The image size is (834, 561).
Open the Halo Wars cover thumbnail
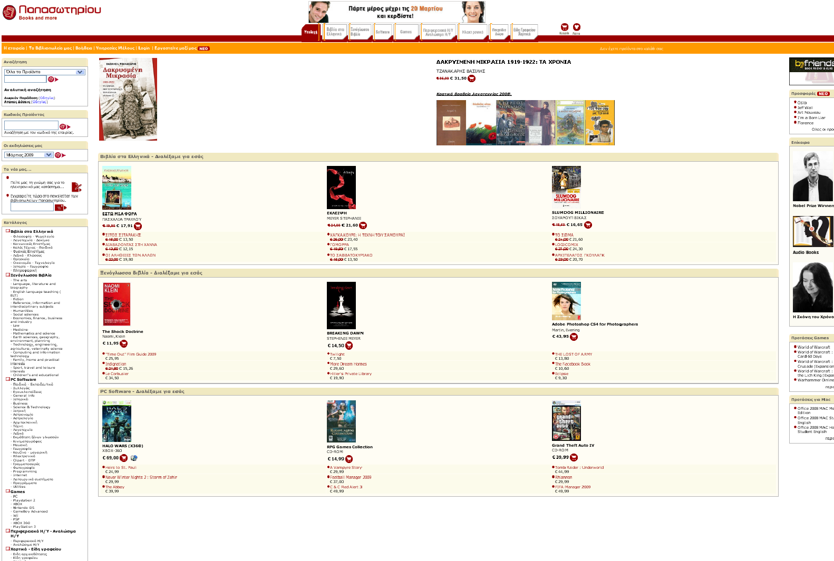tap(117, 421)
